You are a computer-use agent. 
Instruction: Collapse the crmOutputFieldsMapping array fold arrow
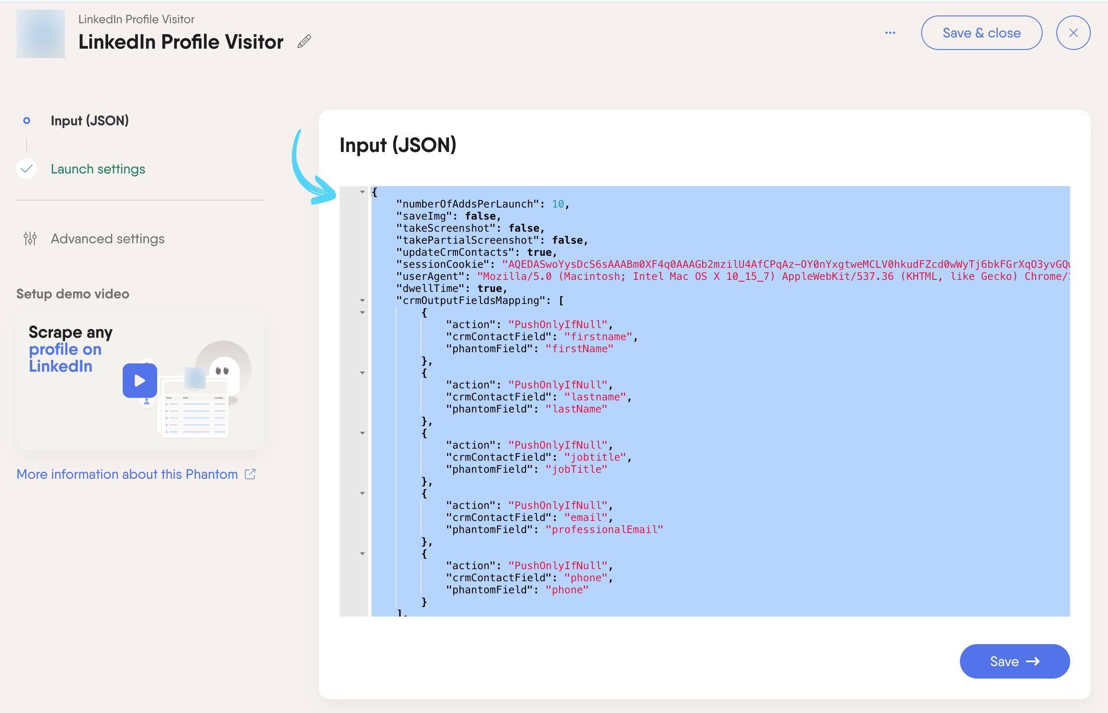click(x=362, y=301)
